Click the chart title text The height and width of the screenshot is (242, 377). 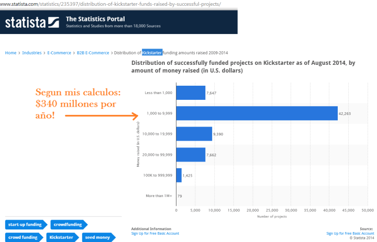coord(243,66)
